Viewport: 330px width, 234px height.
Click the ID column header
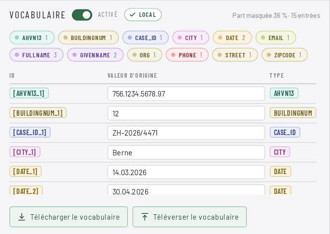tap(12, 75)
